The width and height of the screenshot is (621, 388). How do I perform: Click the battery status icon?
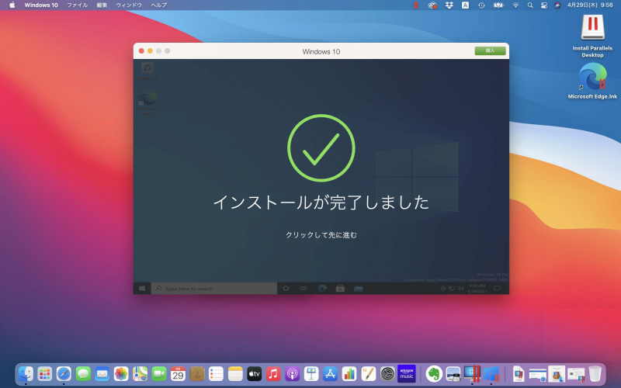pyautogui.click(x=498, y=5)
